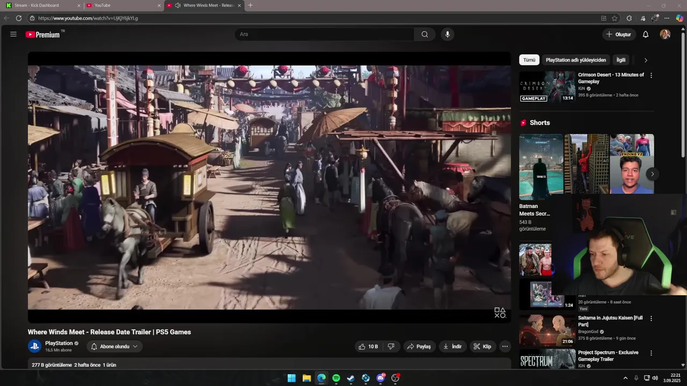687x386 pixels.
Task: Close the Stream - Kick Dashboard tab
Action: tap(79, 5)
